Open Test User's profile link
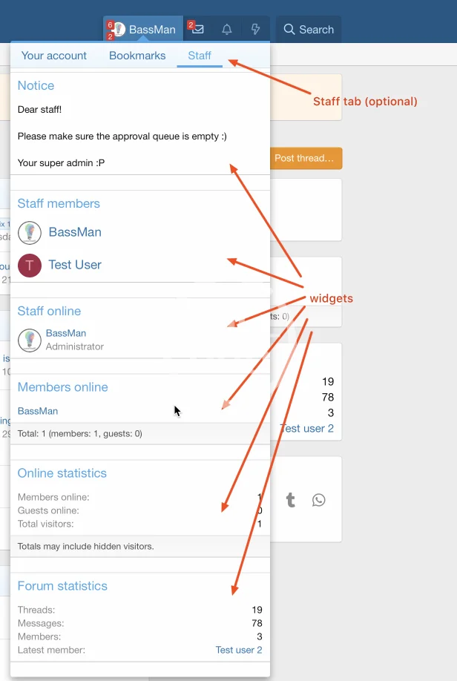Image resolution: width=457 pixels, height=681 pixels. 75,265
